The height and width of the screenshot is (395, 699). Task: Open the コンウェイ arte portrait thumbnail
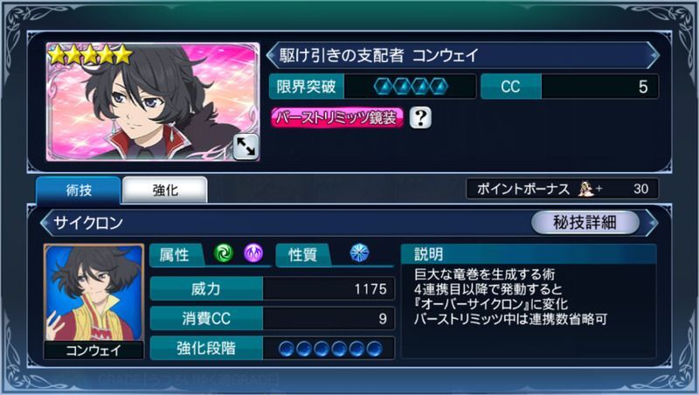coord(93,301)
